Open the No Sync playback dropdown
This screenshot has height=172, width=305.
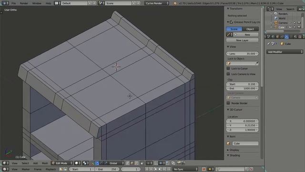185,169
